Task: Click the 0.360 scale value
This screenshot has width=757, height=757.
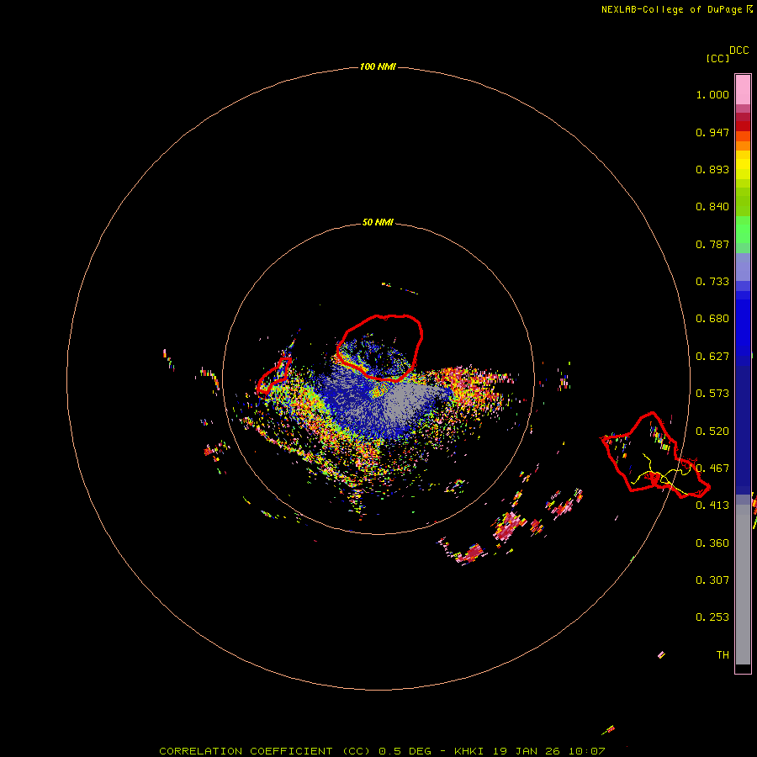Action: [712, 543]
